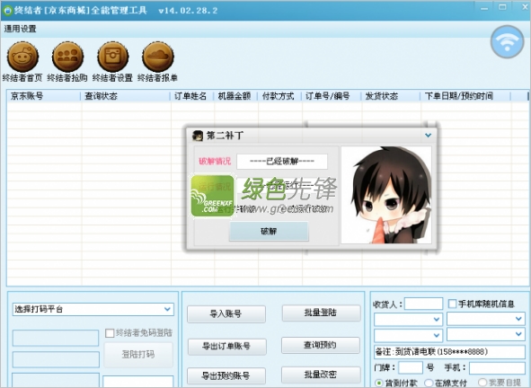Select 货到付款 radio button
531x388 pixels.
click(x=378, y=383)
